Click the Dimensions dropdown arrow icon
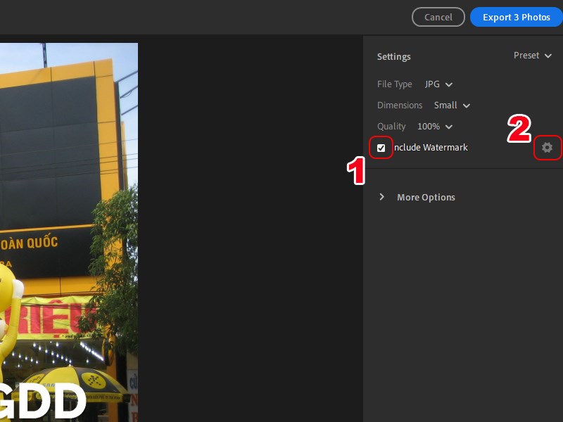563x422 pixels. click(465, 105)
